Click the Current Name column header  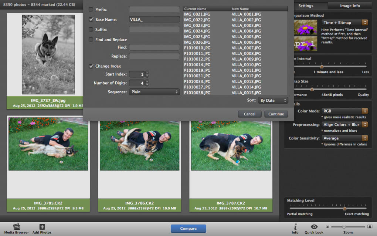[207, 9]
